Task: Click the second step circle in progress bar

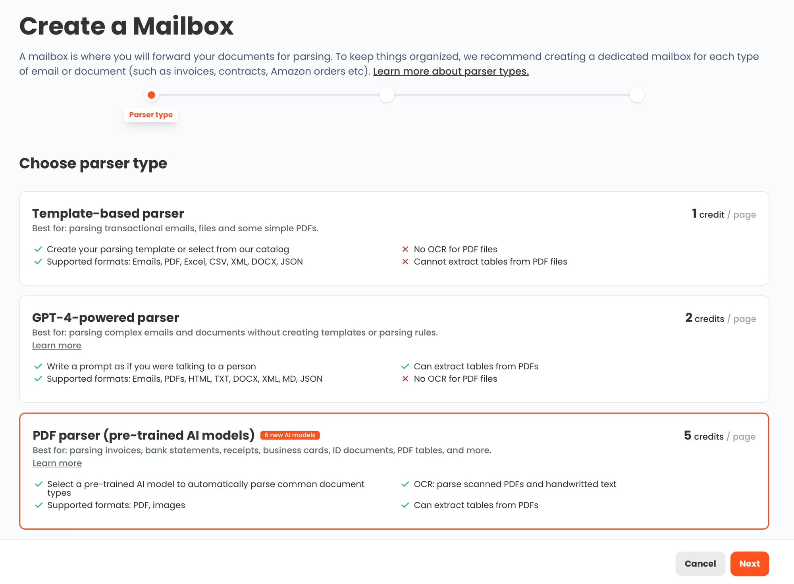Action: 387,95
